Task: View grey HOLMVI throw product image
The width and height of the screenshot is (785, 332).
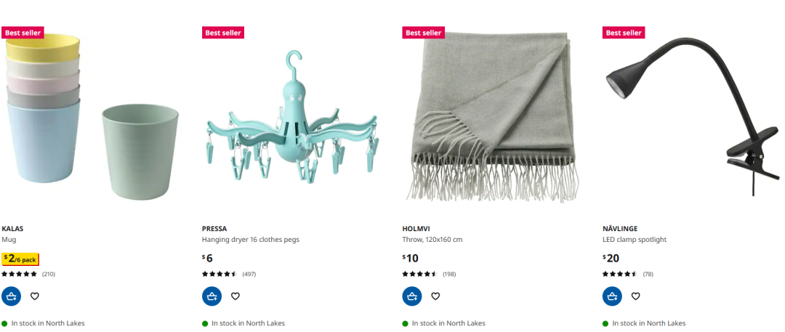Action: [491, 118]
